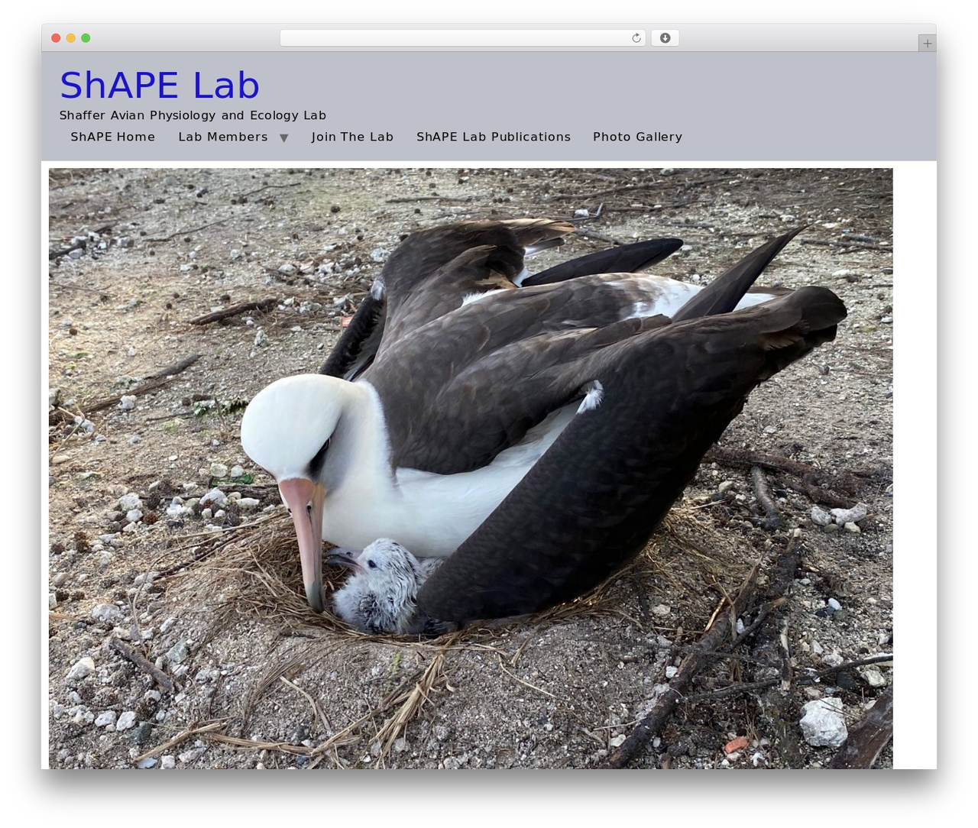Click the ShAPE Lab site title
This screenshot has height=828, width=978.
coord(160,85)
